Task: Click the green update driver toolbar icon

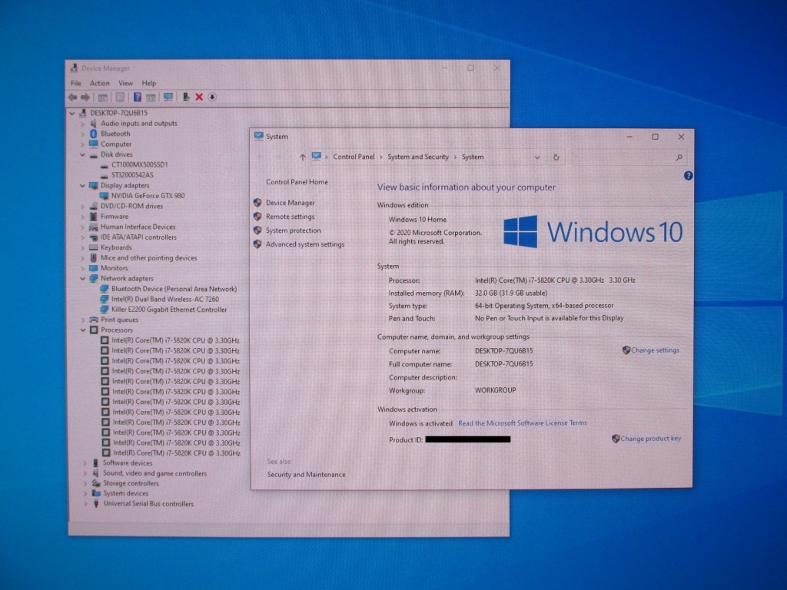Action: point(186,98)
